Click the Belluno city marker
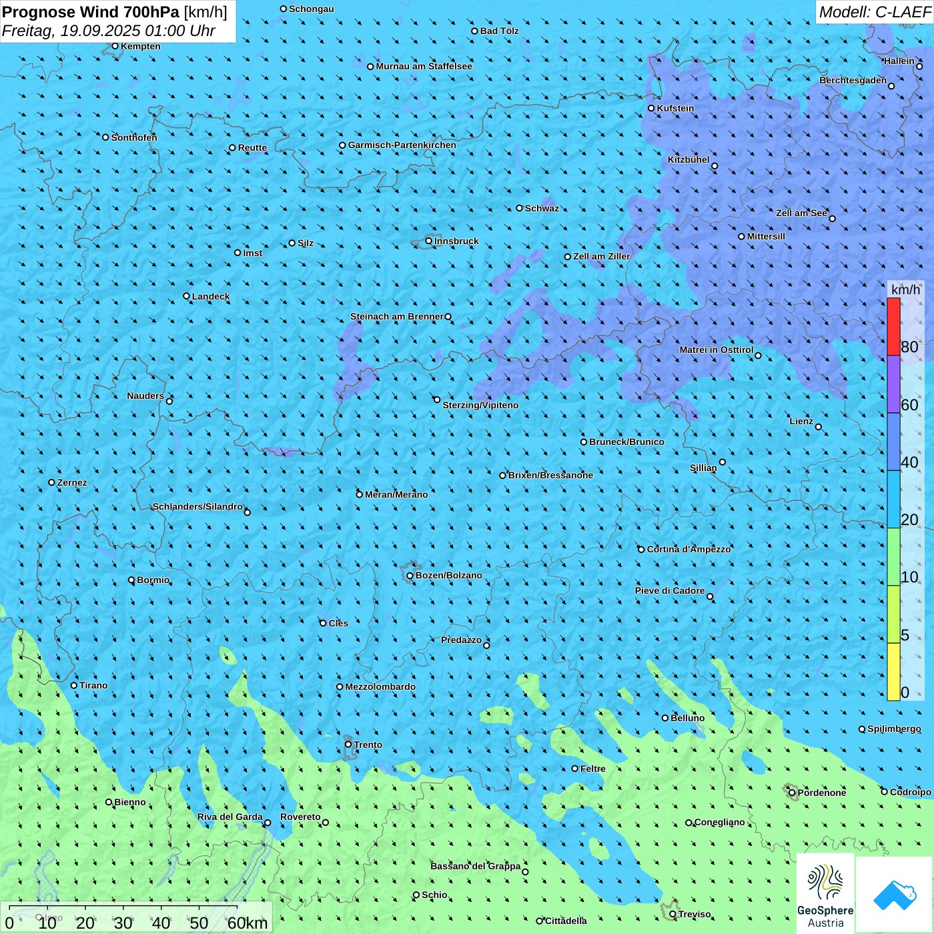The width and height of the screenshot is (934, 934). tap(665, 718)
